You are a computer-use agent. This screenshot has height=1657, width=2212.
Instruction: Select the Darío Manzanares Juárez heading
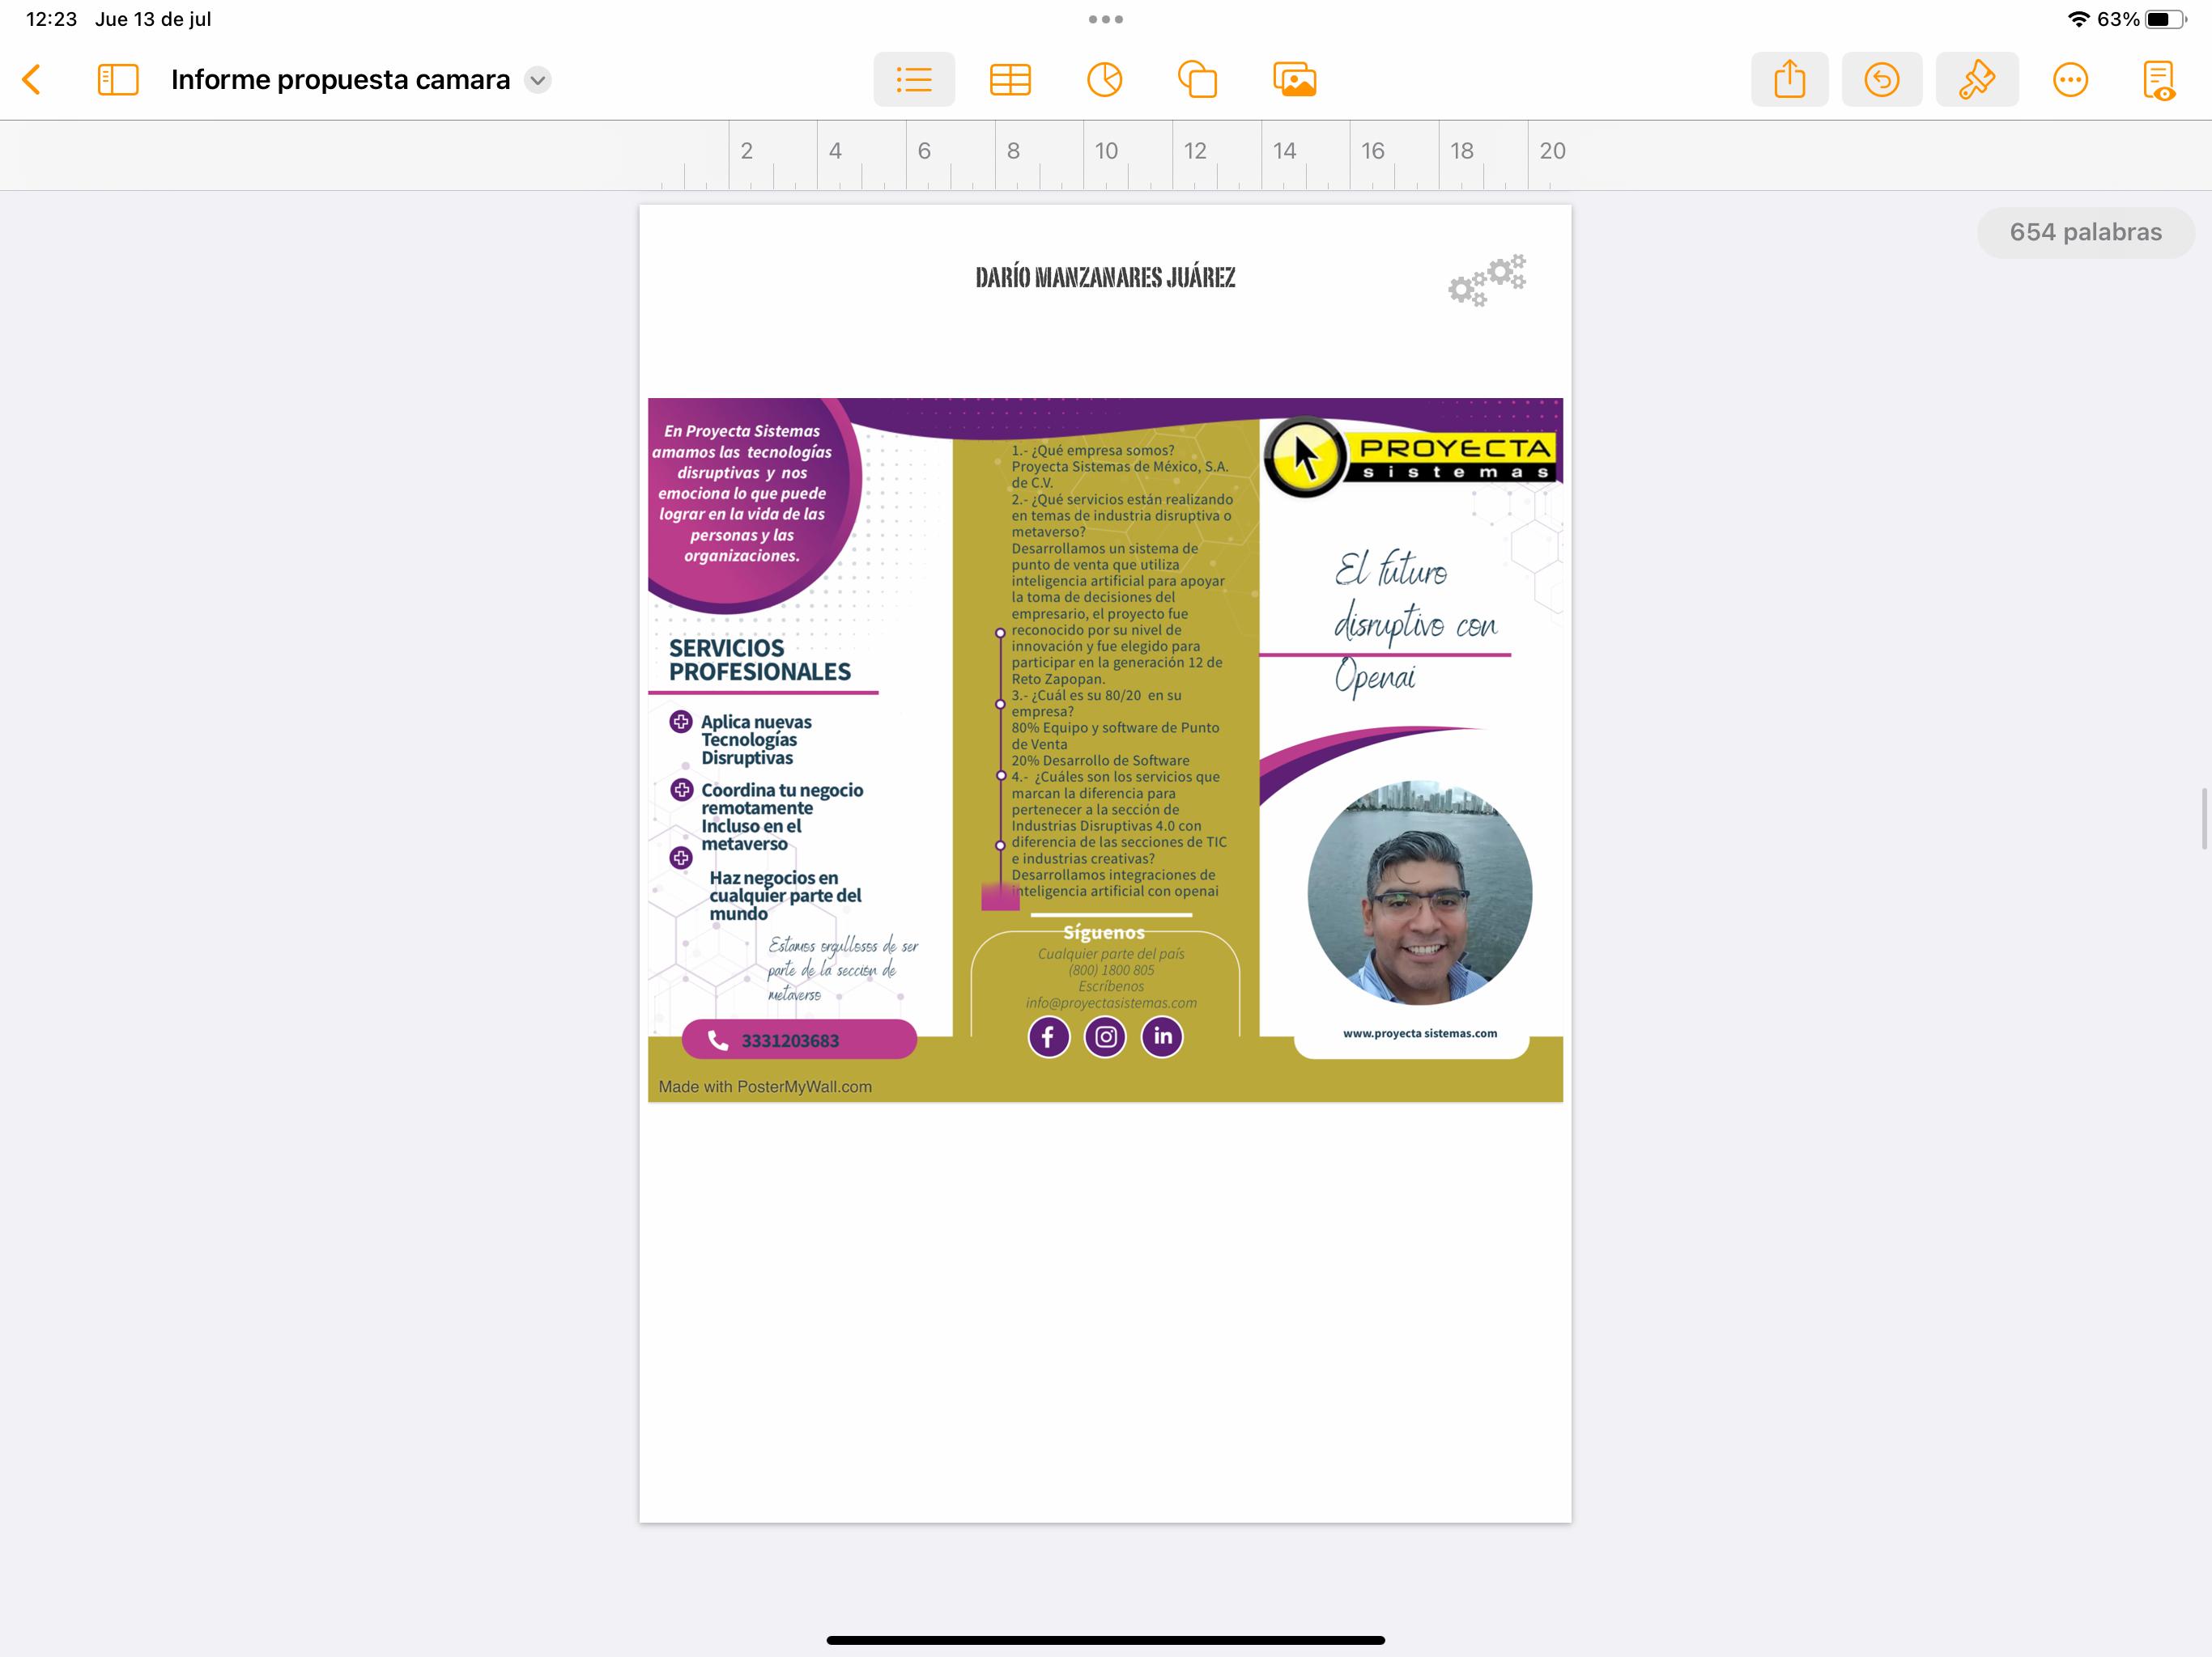point(1105,278)
